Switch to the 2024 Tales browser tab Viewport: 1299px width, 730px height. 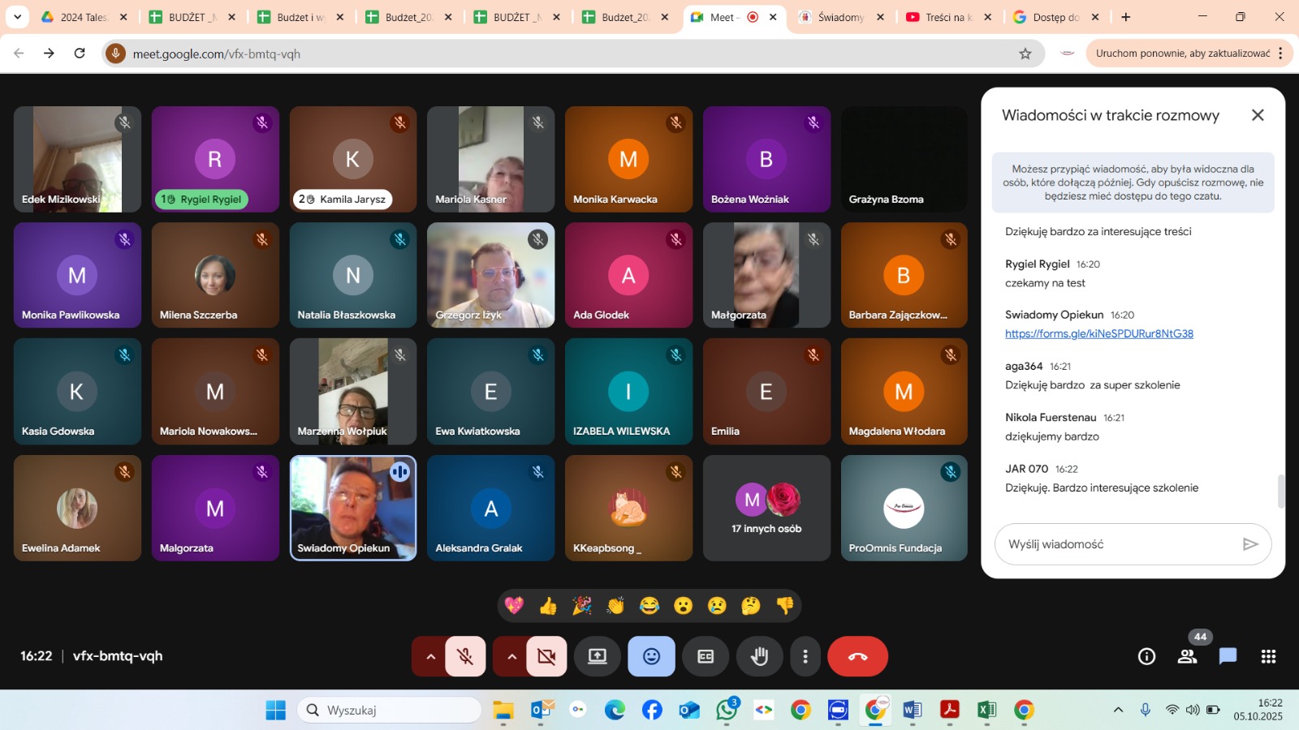pyautogui.click(x=83, y=17)
